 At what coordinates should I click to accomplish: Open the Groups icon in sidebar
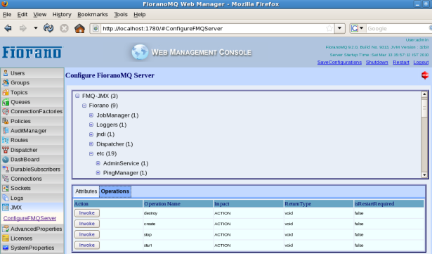coord(6,82)
